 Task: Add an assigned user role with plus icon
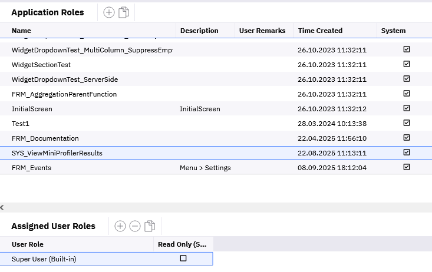[x=120, y=226]
